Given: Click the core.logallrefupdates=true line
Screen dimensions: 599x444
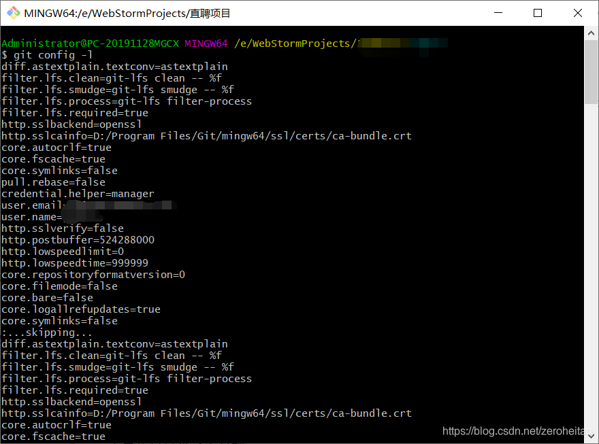Looking at the screenshot, I should pyautogui.click(x=81, y=309).
